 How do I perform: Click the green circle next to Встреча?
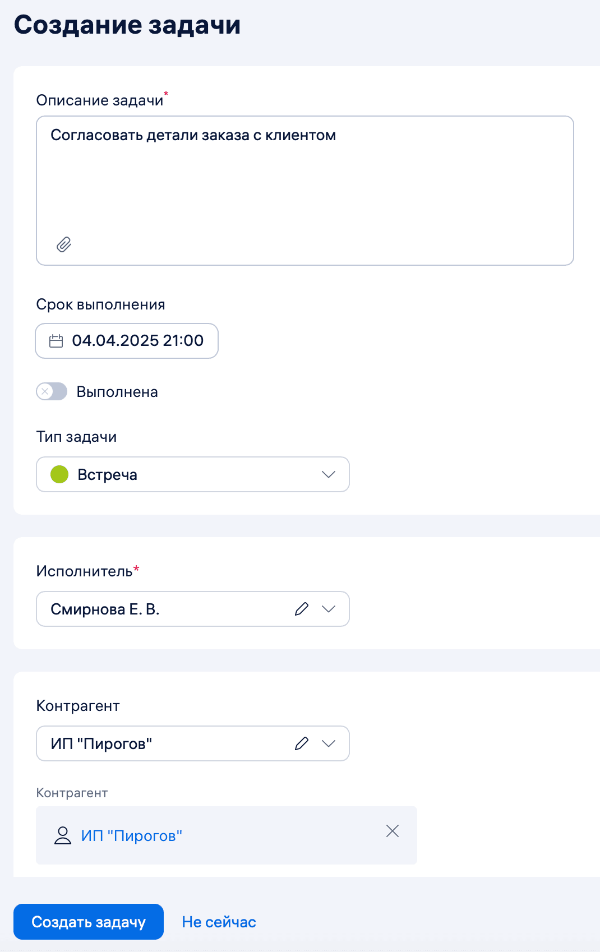coord(59,474)
